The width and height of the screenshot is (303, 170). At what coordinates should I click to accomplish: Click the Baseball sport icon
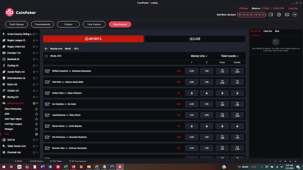pyautogui.click(x=4, y=59)
